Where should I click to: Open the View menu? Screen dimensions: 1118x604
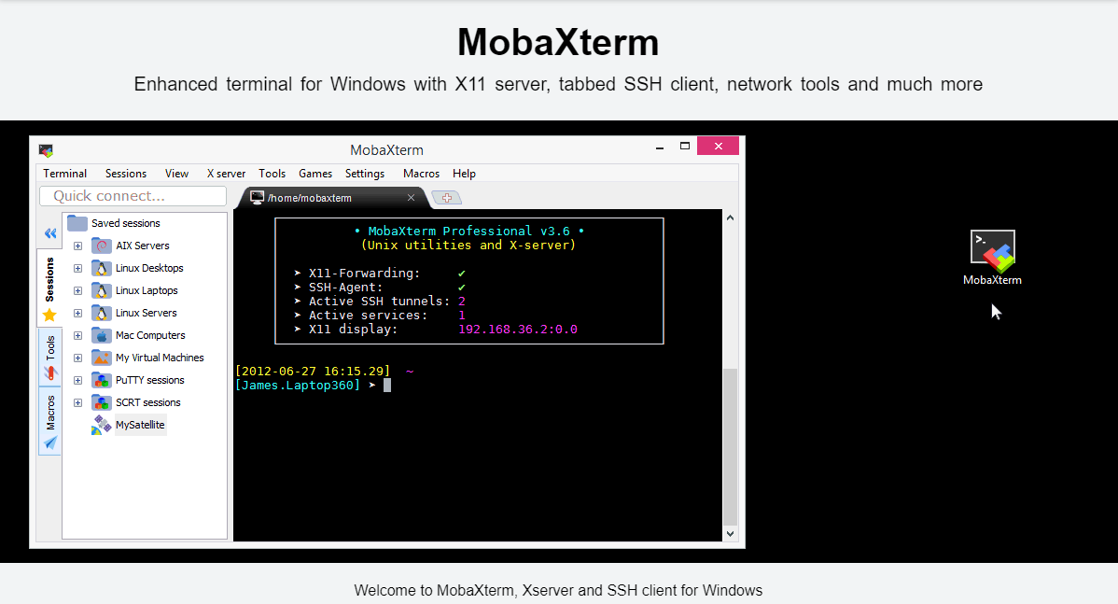(x=176, y=174)
